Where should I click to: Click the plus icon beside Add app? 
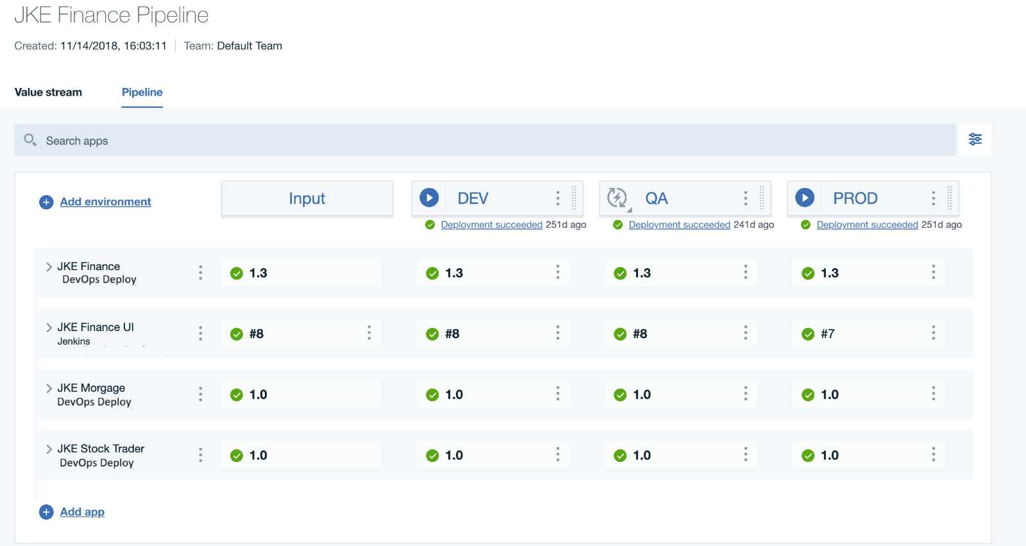pyautogui.click(x=46, y=512)
